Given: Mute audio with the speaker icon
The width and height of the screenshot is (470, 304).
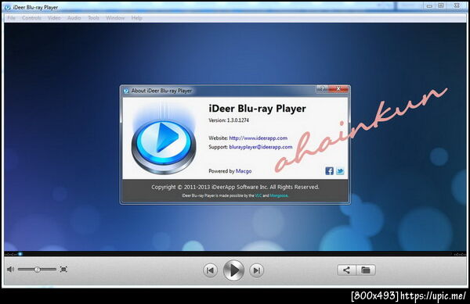Looking at the screenshot, I should (10, 270).
